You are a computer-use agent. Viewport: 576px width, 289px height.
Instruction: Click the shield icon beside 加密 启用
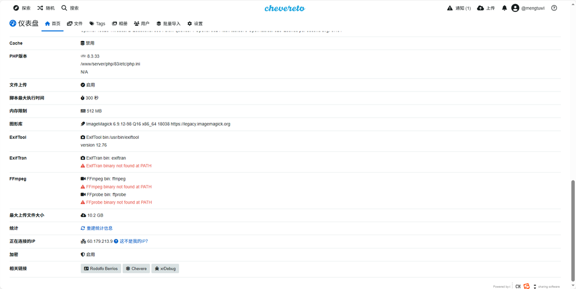point(83,255)
